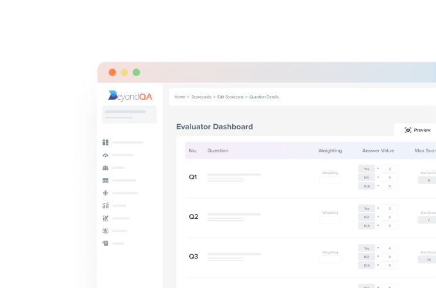Select the presentation screen icon in sidebar
This screenshot has width=436, height=288.
(105, 230)
